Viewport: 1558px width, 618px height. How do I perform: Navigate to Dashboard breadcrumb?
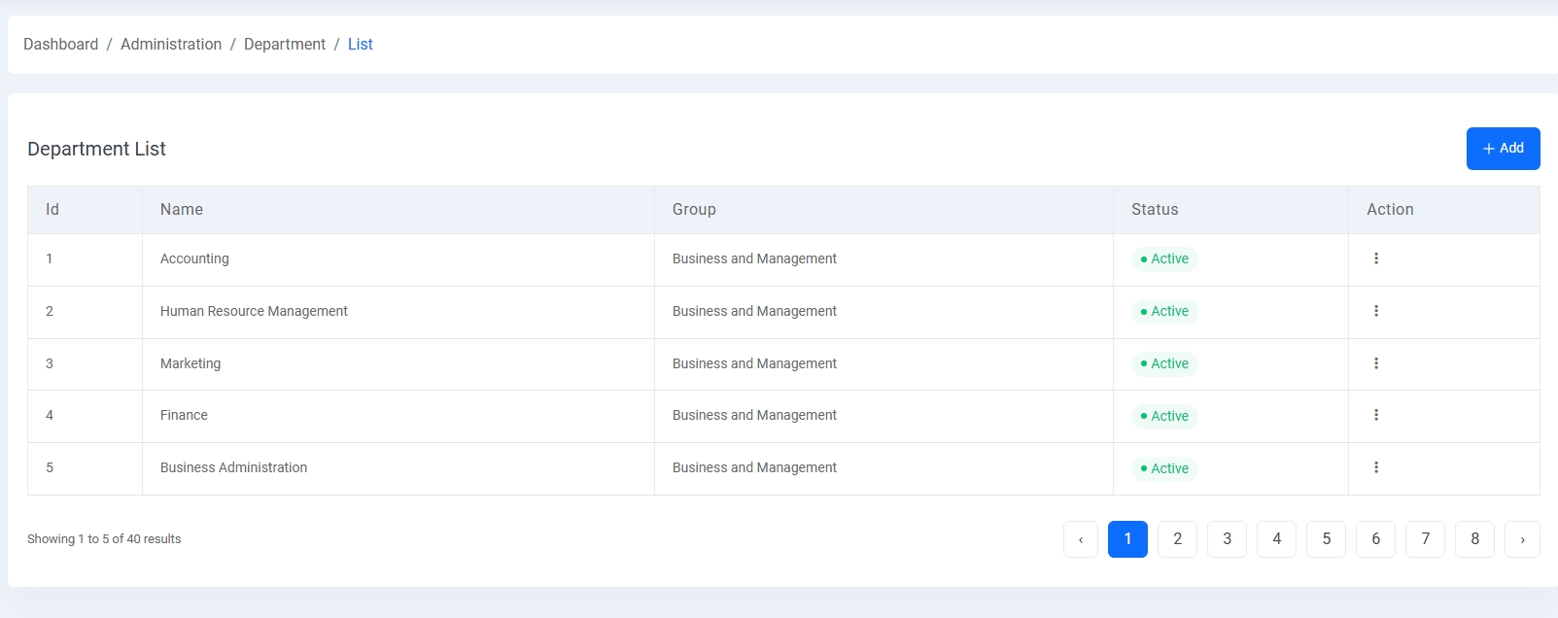(x=60, y=45)
